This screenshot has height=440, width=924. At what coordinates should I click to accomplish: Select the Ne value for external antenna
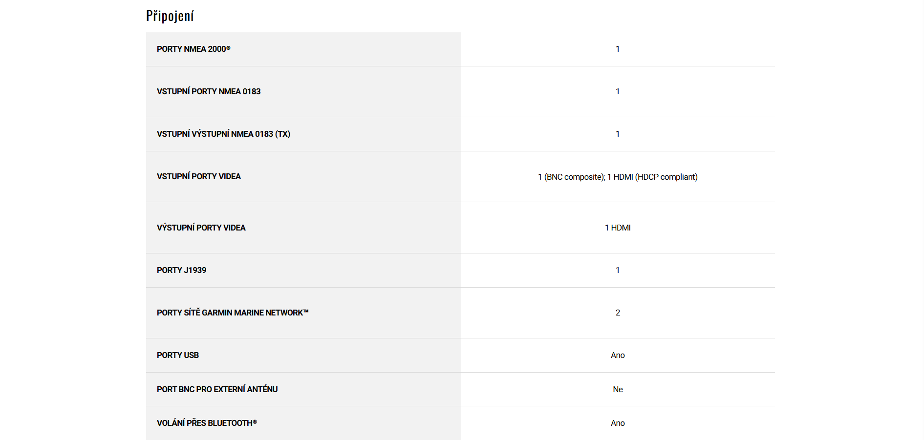click(x=618, y=389)
